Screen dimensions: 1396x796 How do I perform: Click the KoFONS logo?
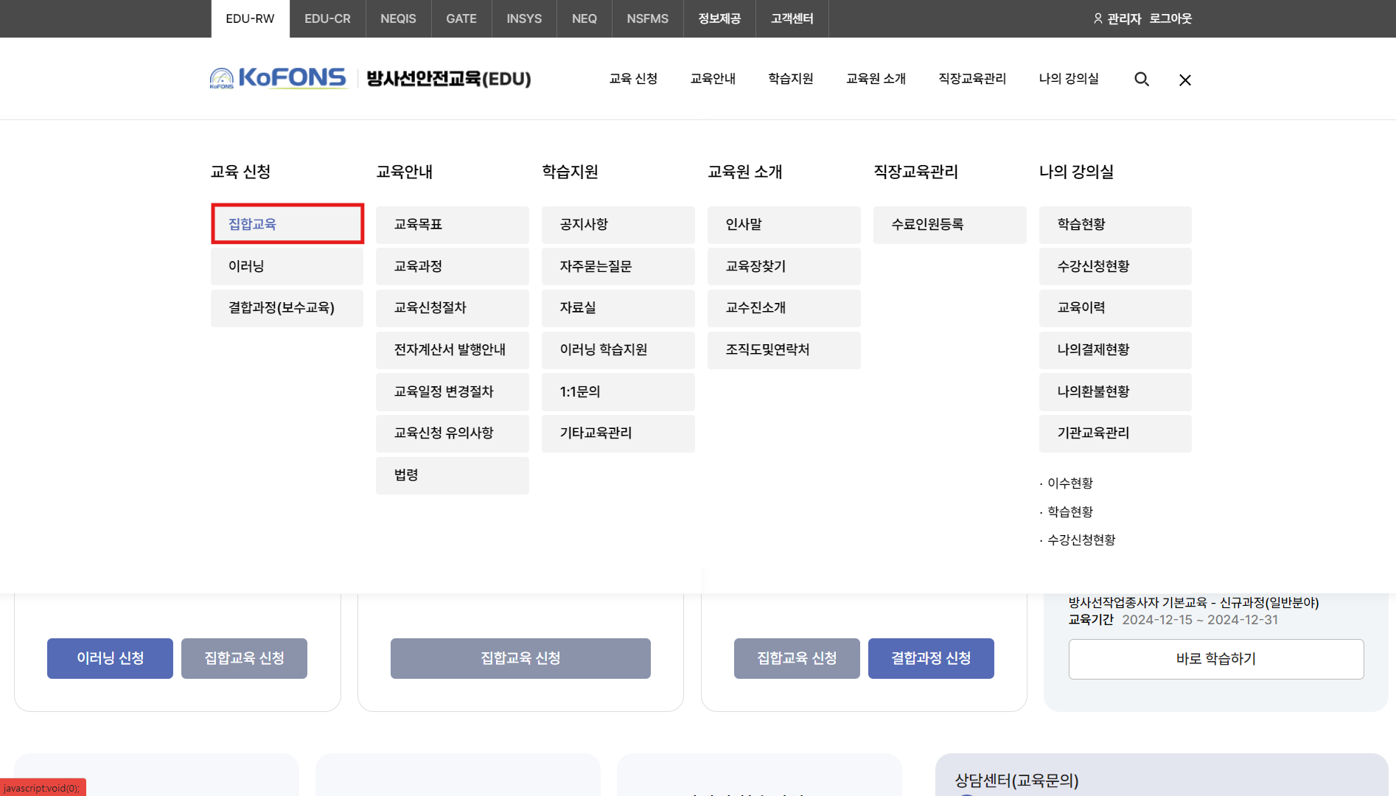point(278,78)
